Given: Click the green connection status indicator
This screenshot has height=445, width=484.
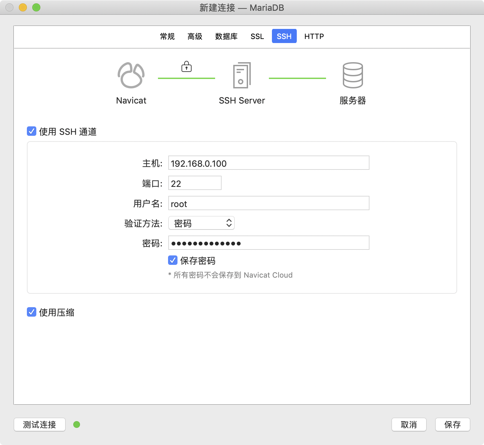Looking at the screenshot, I should 77,424.
